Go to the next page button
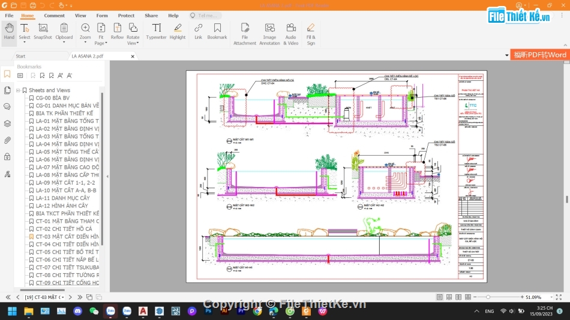 coord(70,297)
